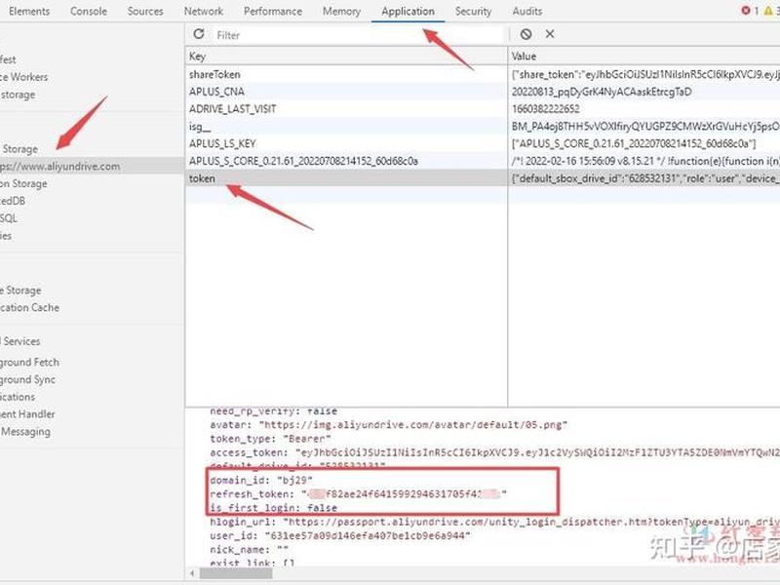The height and width of the screenshot is (585, 780).
Task: Open Service Workers in the sidebar
Action: [x=23, y=77]
